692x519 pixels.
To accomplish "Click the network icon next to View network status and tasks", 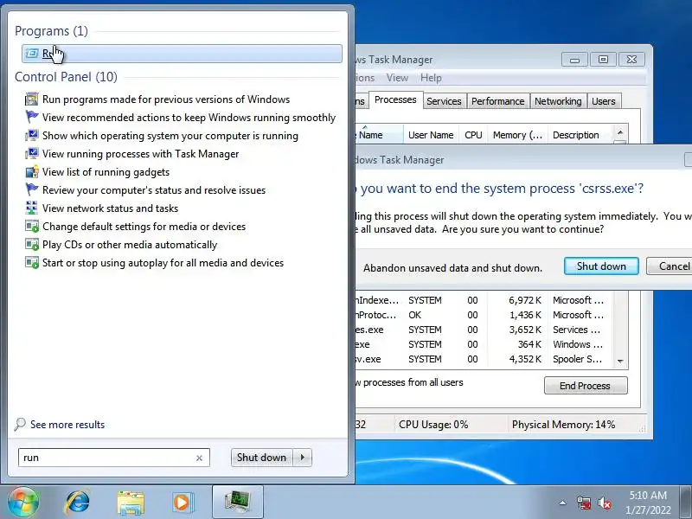I will (x=32, y=208).
